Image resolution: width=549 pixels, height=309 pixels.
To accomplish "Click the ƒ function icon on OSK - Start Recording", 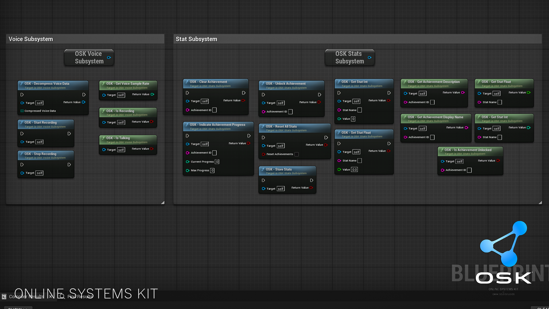I will 21,122.
